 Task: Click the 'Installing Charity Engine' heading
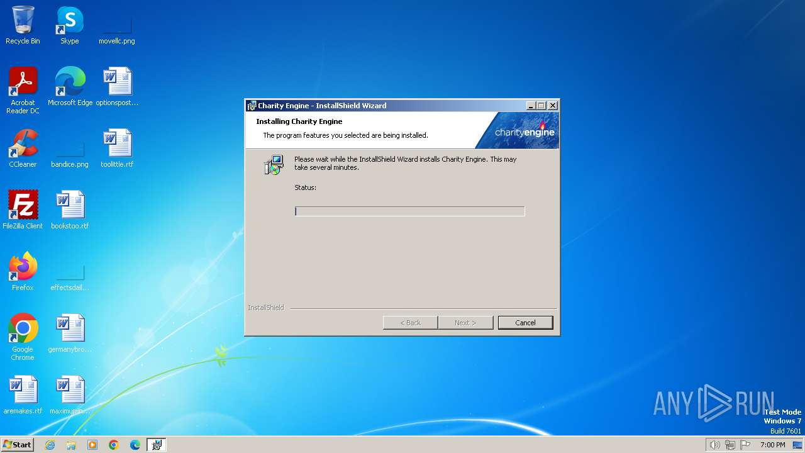(x=299, y=121)
